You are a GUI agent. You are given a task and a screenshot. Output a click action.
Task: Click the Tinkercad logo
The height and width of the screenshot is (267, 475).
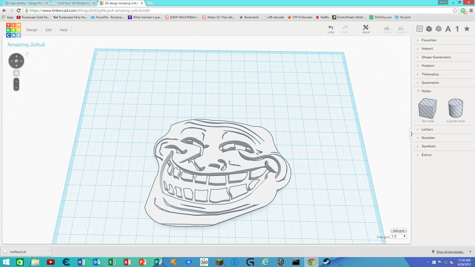pyautogui.click(x=14, y=30)
